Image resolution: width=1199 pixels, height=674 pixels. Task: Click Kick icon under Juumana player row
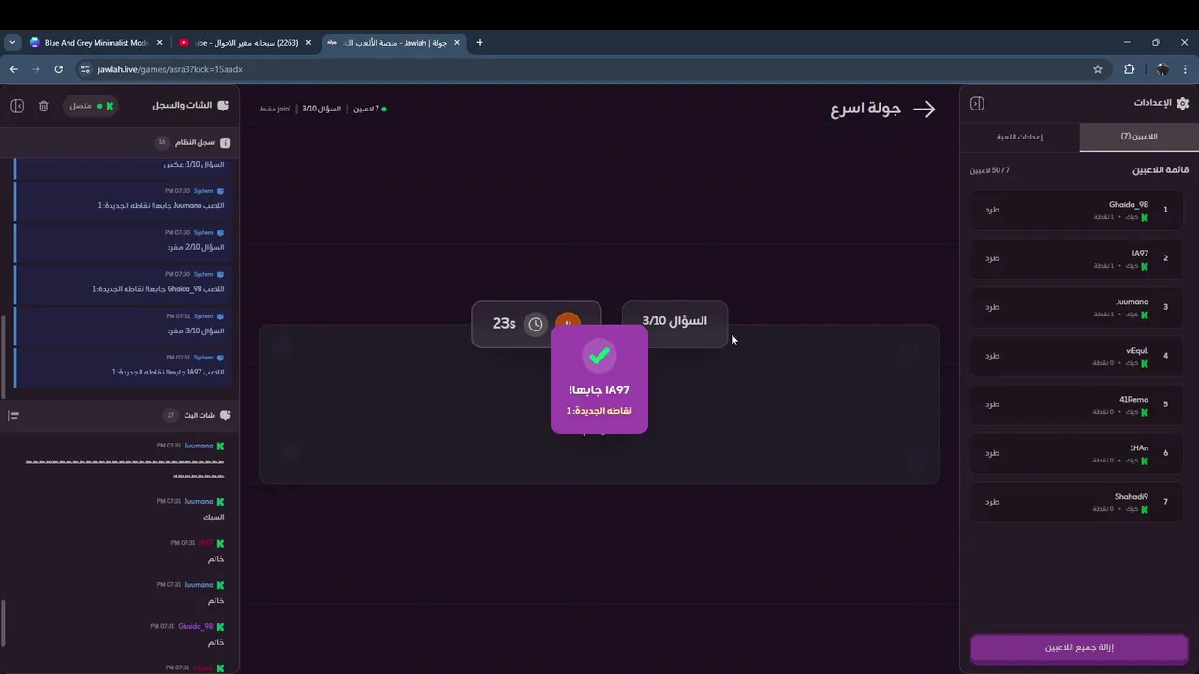[x=1144, y=315]
